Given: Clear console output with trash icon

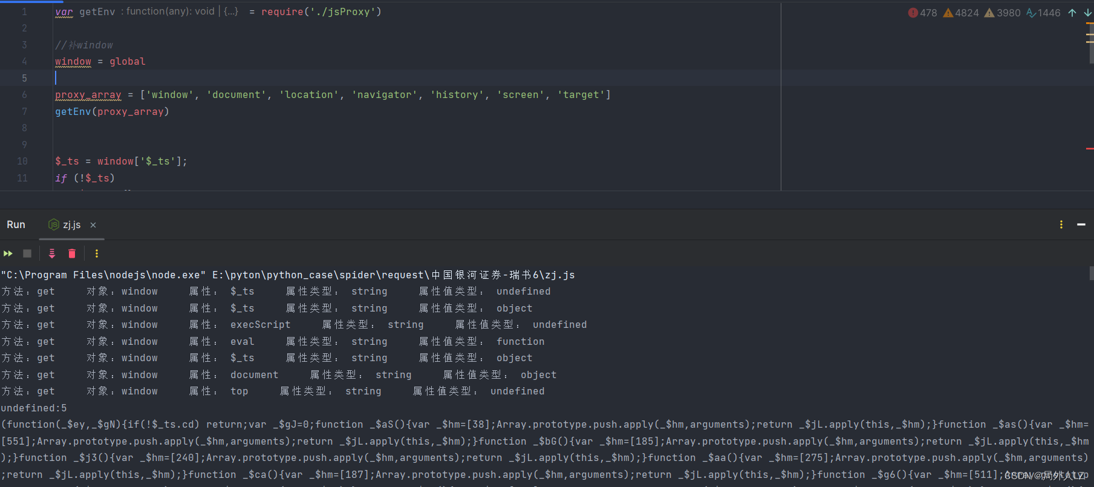Looking at the screenshot, I should click(x=72, y=253).
